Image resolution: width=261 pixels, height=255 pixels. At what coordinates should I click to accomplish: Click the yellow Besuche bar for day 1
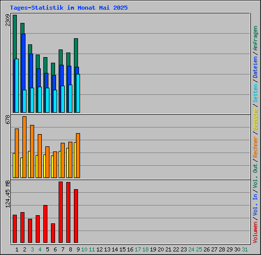(14, 165)
